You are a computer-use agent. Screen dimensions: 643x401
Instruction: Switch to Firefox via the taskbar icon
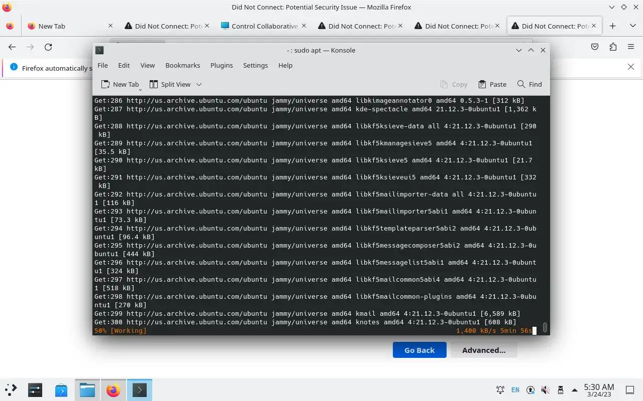[x=114, y=389]
